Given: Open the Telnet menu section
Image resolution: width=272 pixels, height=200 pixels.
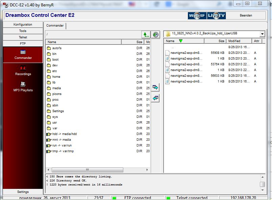Looking at the screenshot, I should click(23, 37).
